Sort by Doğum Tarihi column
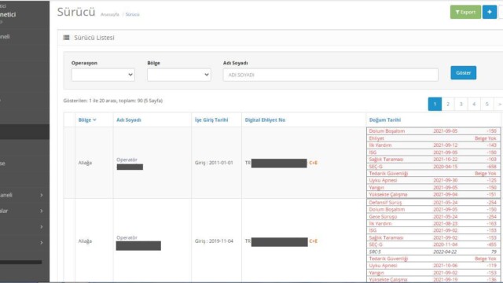Screen dimensions: 503x283 (385, 120)
